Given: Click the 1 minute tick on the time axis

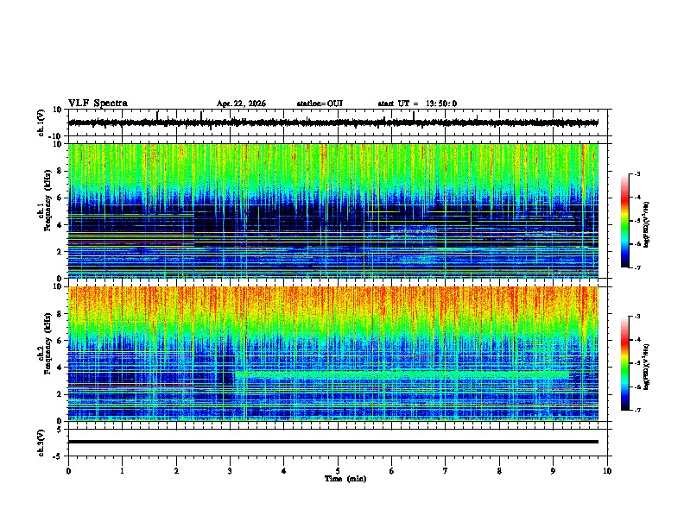Looking at the screenshot, I should (122, 471).
